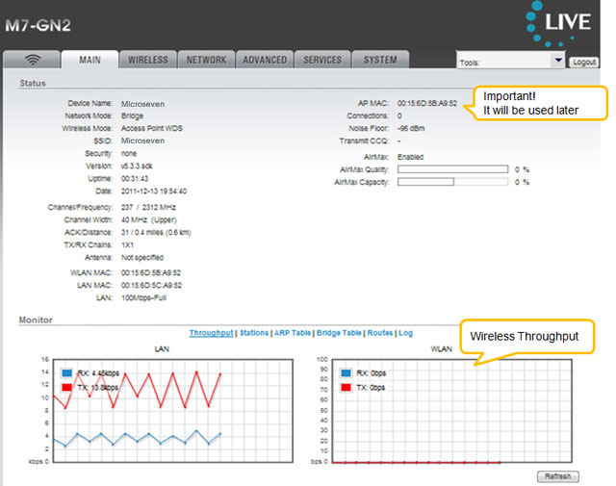The width and height of the screenshot is (616, 486).
Task: Click the Uptime value 00:31:43
Action: pos(135,178)
